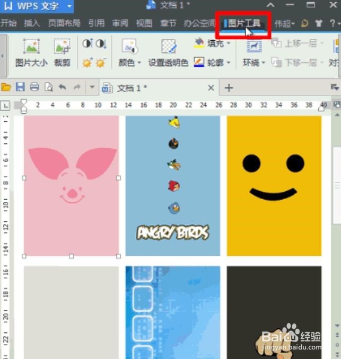Open print preview
341x359 pixels.
pos(49,87)
